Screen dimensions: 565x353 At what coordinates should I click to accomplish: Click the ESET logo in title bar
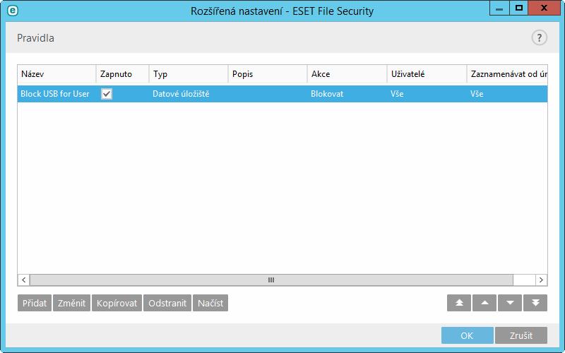pyautogui.click(x=13, y=11)
